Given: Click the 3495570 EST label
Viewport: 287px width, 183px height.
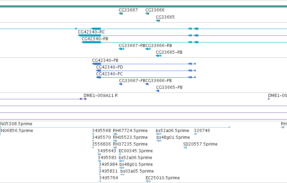Looking at the screenshot, I should point(102,137).
